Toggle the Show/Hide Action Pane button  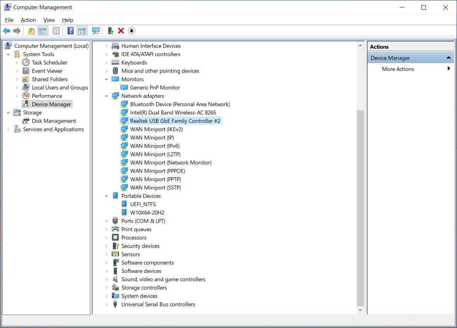[x=82, y=31]
